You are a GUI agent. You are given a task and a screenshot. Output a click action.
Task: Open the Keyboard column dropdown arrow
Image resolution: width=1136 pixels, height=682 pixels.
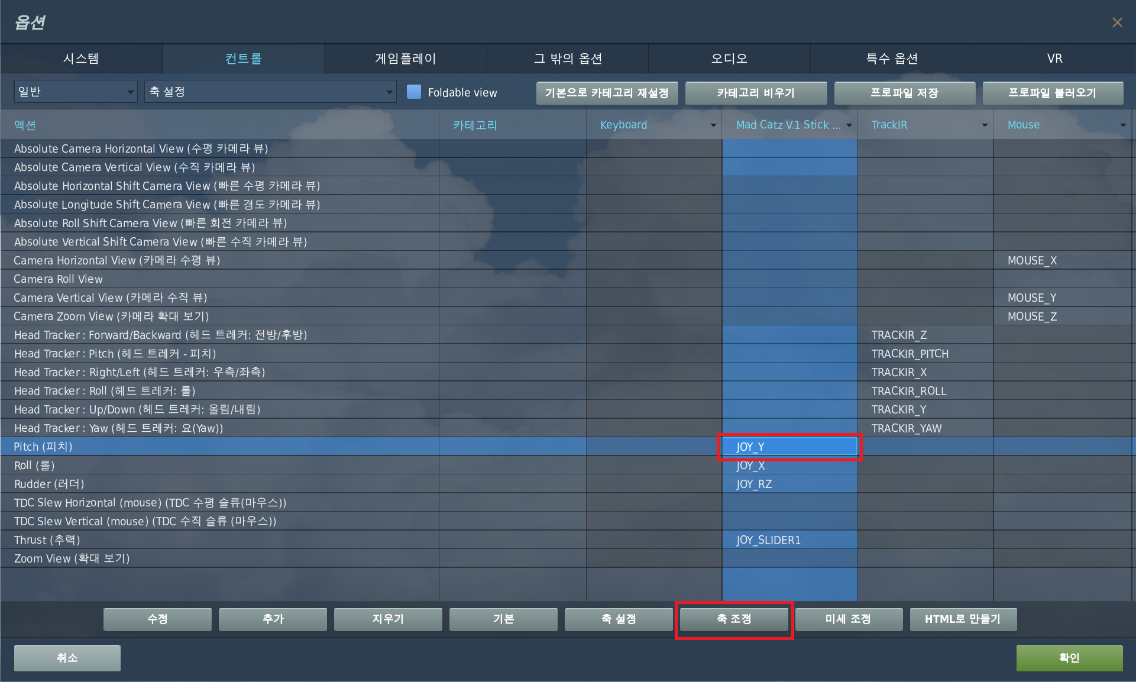[713, 125]
